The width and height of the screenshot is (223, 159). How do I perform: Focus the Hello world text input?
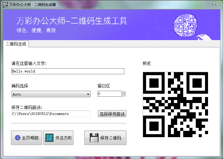[68, 71]
